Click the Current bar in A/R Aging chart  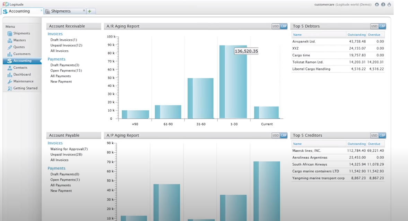pyautogui.click(x=266, y=112)
